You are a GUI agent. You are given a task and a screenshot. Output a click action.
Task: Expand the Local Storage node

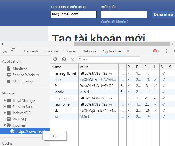click(5, 100)
